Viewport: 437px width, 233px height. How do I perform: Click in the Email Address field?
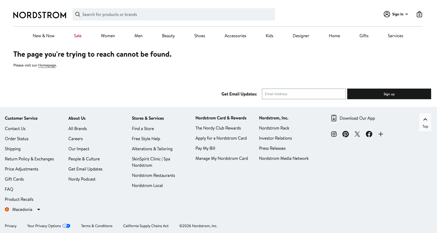coord(304,94)
